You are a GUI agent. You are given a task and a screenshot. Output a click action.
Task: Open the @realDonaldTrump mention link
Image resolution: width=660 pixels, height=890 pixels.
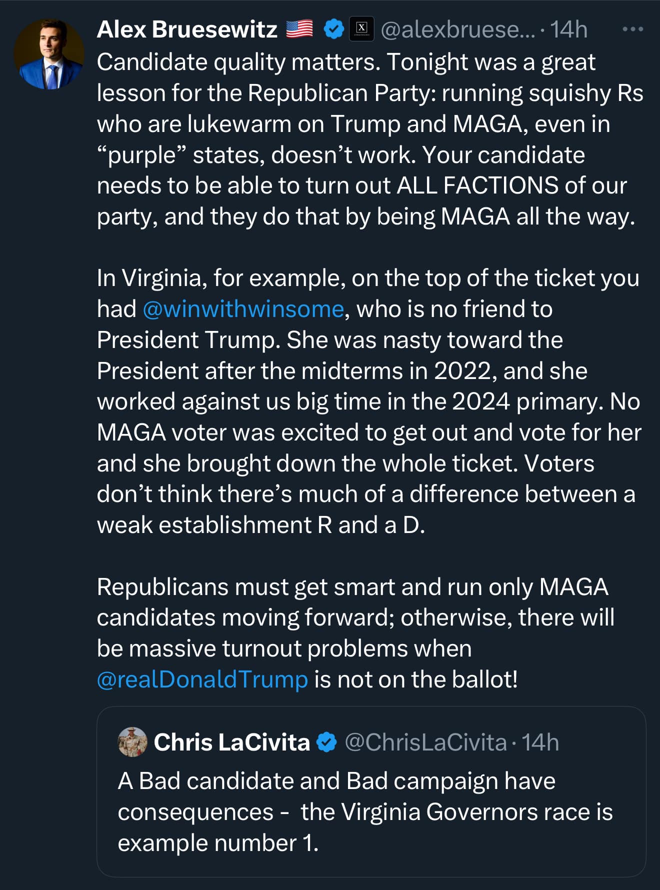(202, 679)
